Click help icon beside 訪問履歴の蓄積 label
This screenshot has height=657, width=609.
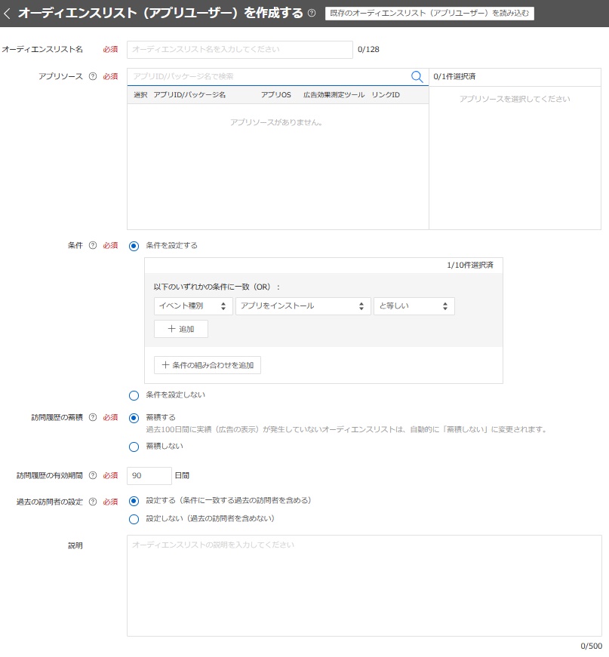pyautogui.click(x=93, y=417)
